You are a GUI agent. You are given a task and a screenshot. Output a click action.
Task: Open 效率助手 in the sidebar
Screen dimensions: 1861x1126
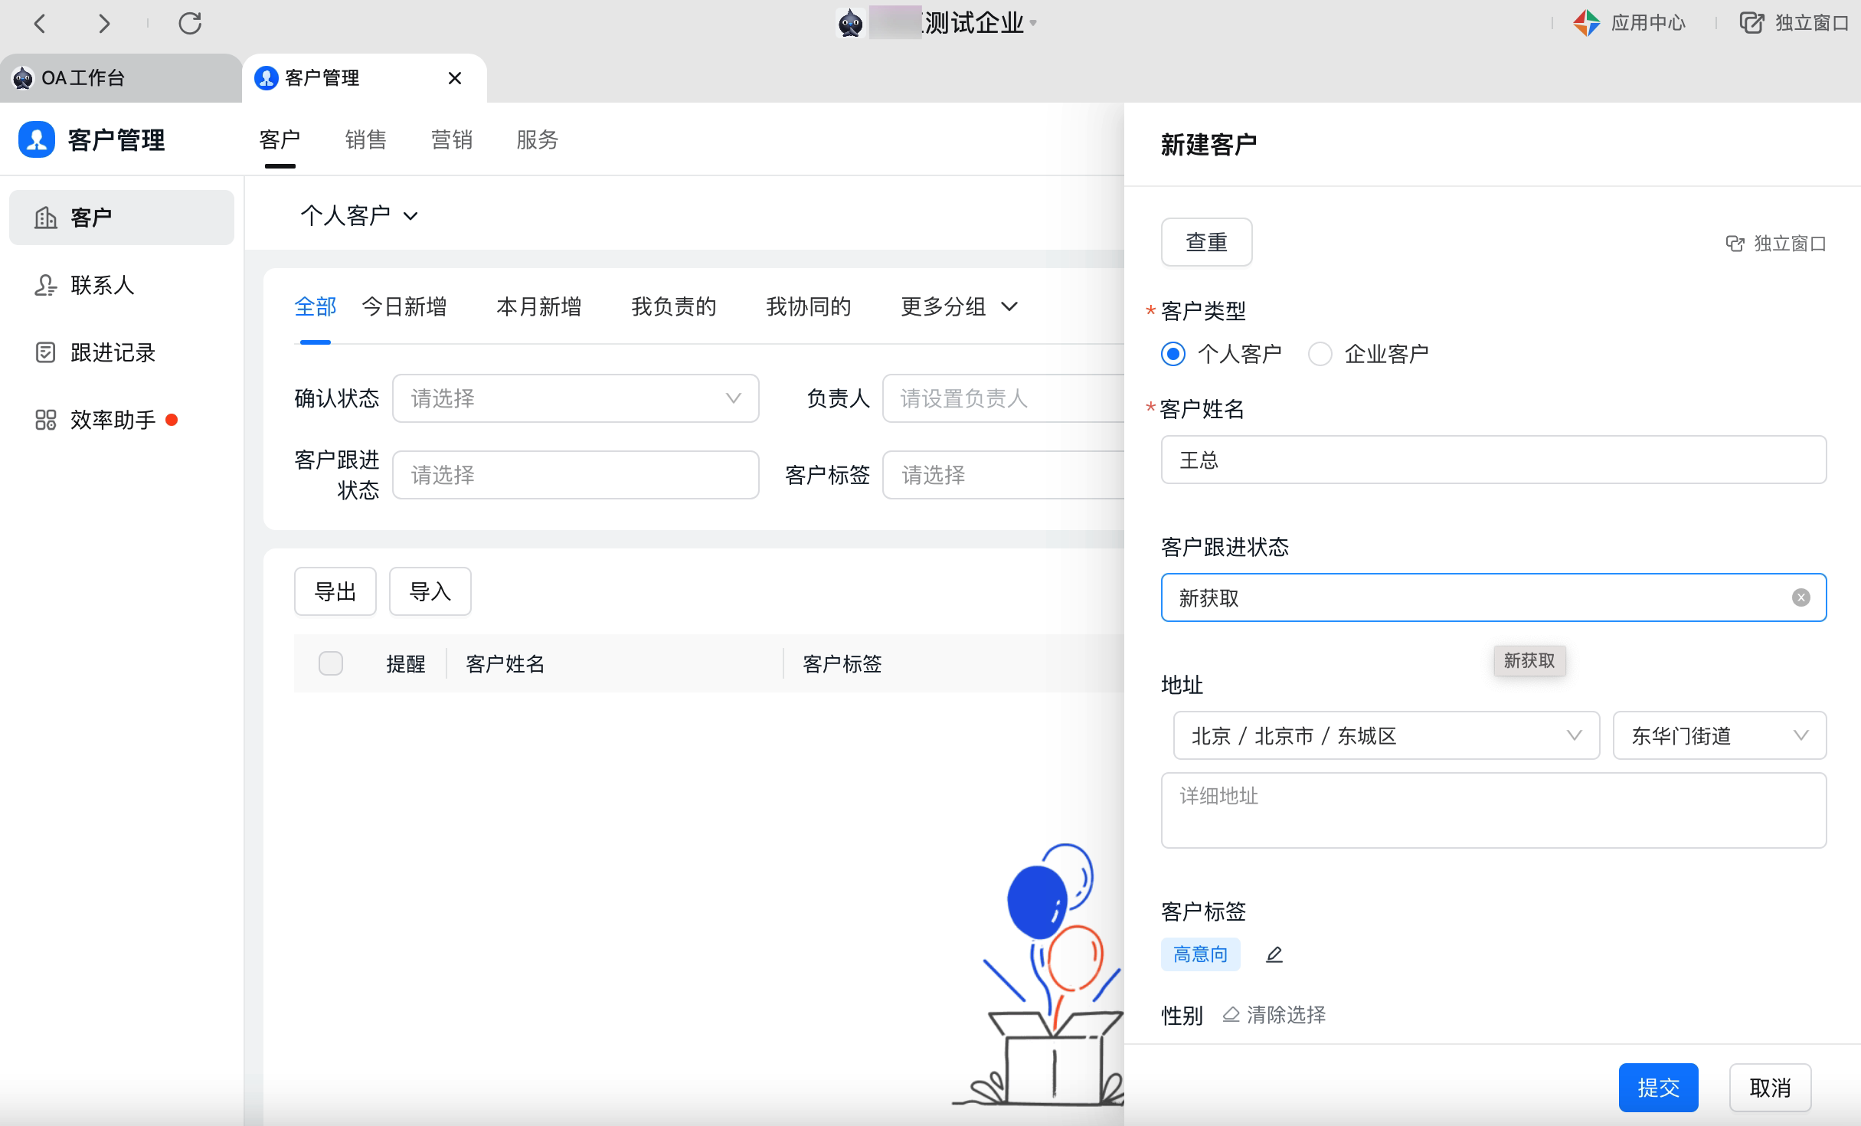(x=113, y=420)
